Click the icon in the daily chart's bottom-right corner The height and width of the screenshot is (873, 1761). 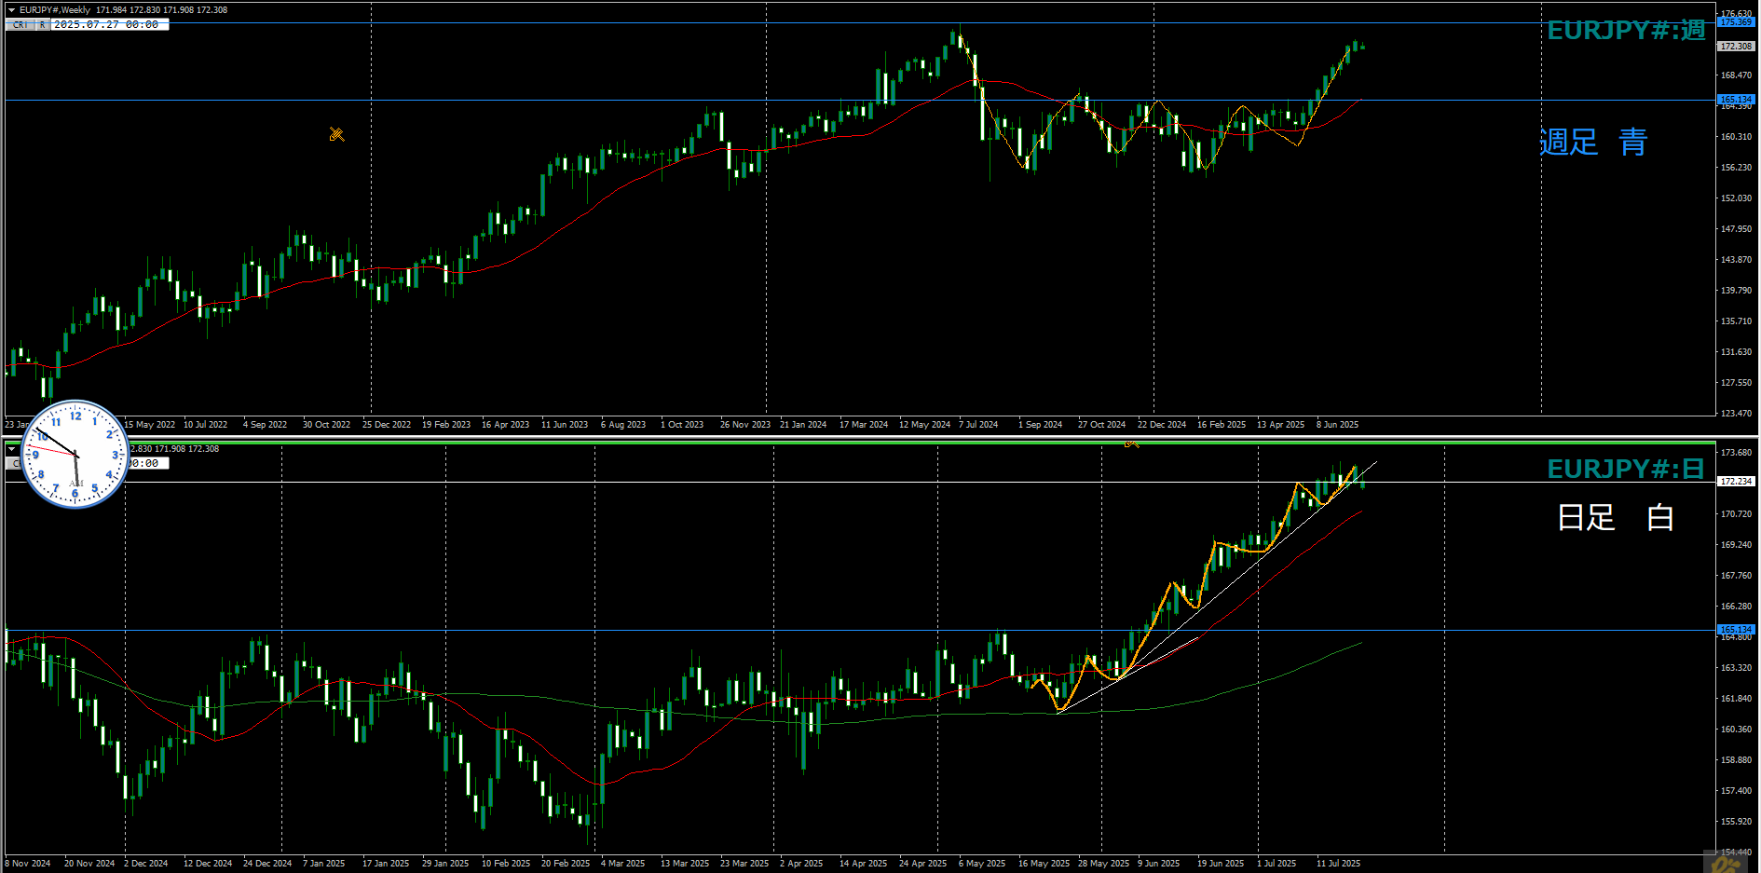point(1727,863)
